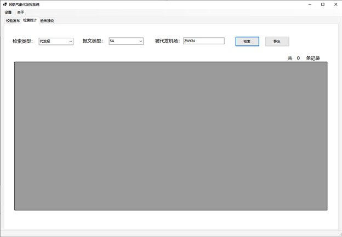The height and width of the screenshot is (237, 342).
Task: Click the 被代发机场 label
Action: coord(167,41)
